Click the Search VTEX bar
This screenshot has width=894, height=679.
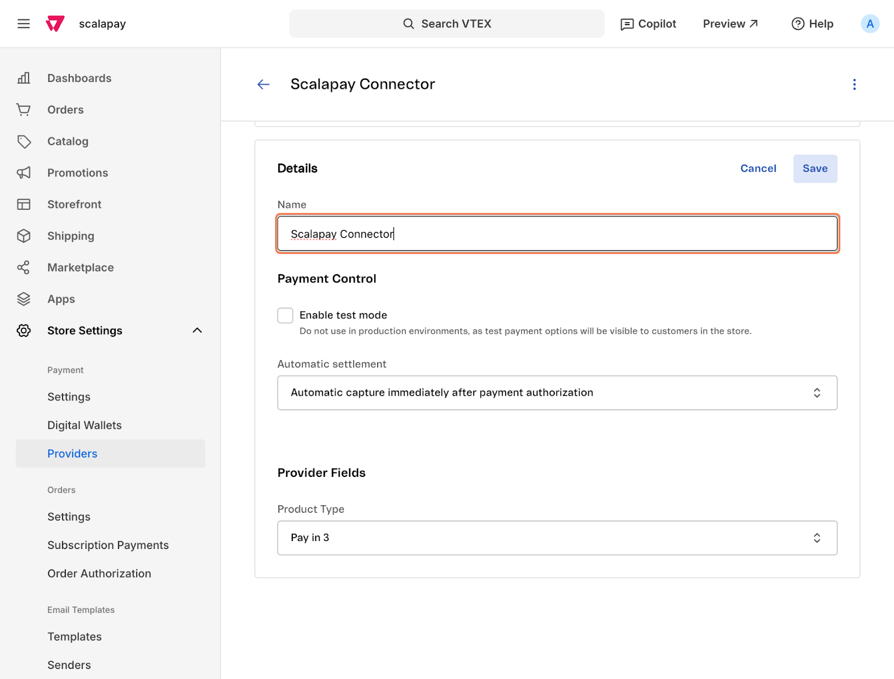pos(446,24)
